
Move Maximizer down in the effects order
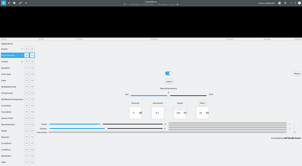[32, 156]
